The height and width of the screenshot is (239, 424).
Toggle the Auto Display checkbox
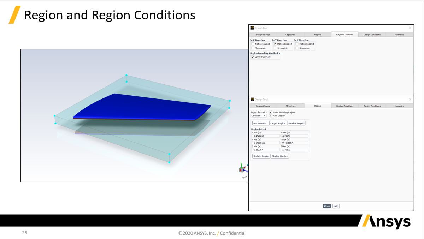tap(271, 116)
